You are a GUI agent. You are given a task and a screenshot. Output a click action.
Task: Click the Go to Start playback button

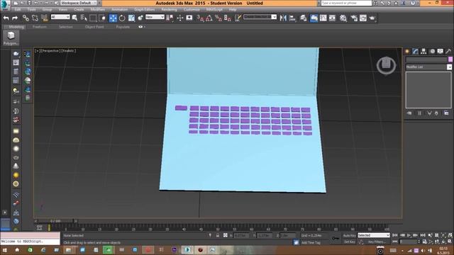(x=395, y=236)
